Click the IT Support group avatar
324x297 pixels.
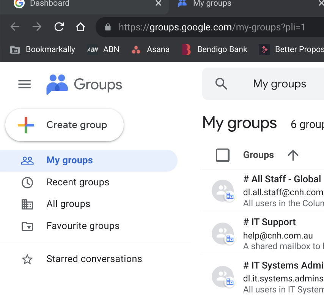click(x=222, y=233)
